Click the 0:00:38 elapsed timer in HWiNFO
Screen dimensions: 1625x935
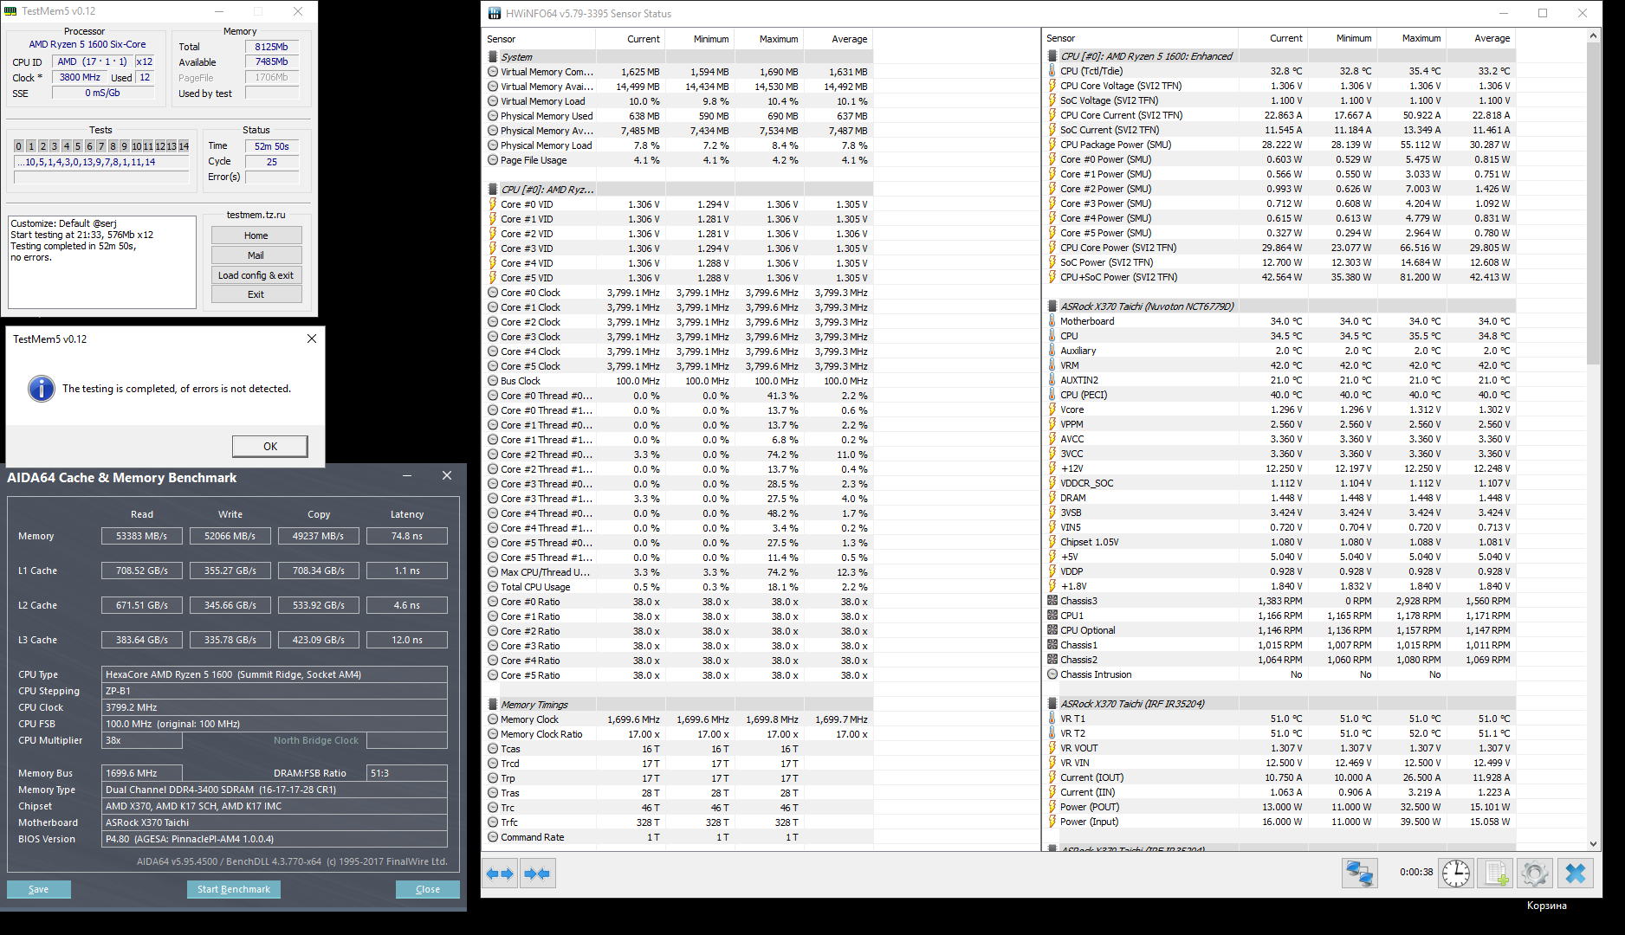click(1416, 873)
